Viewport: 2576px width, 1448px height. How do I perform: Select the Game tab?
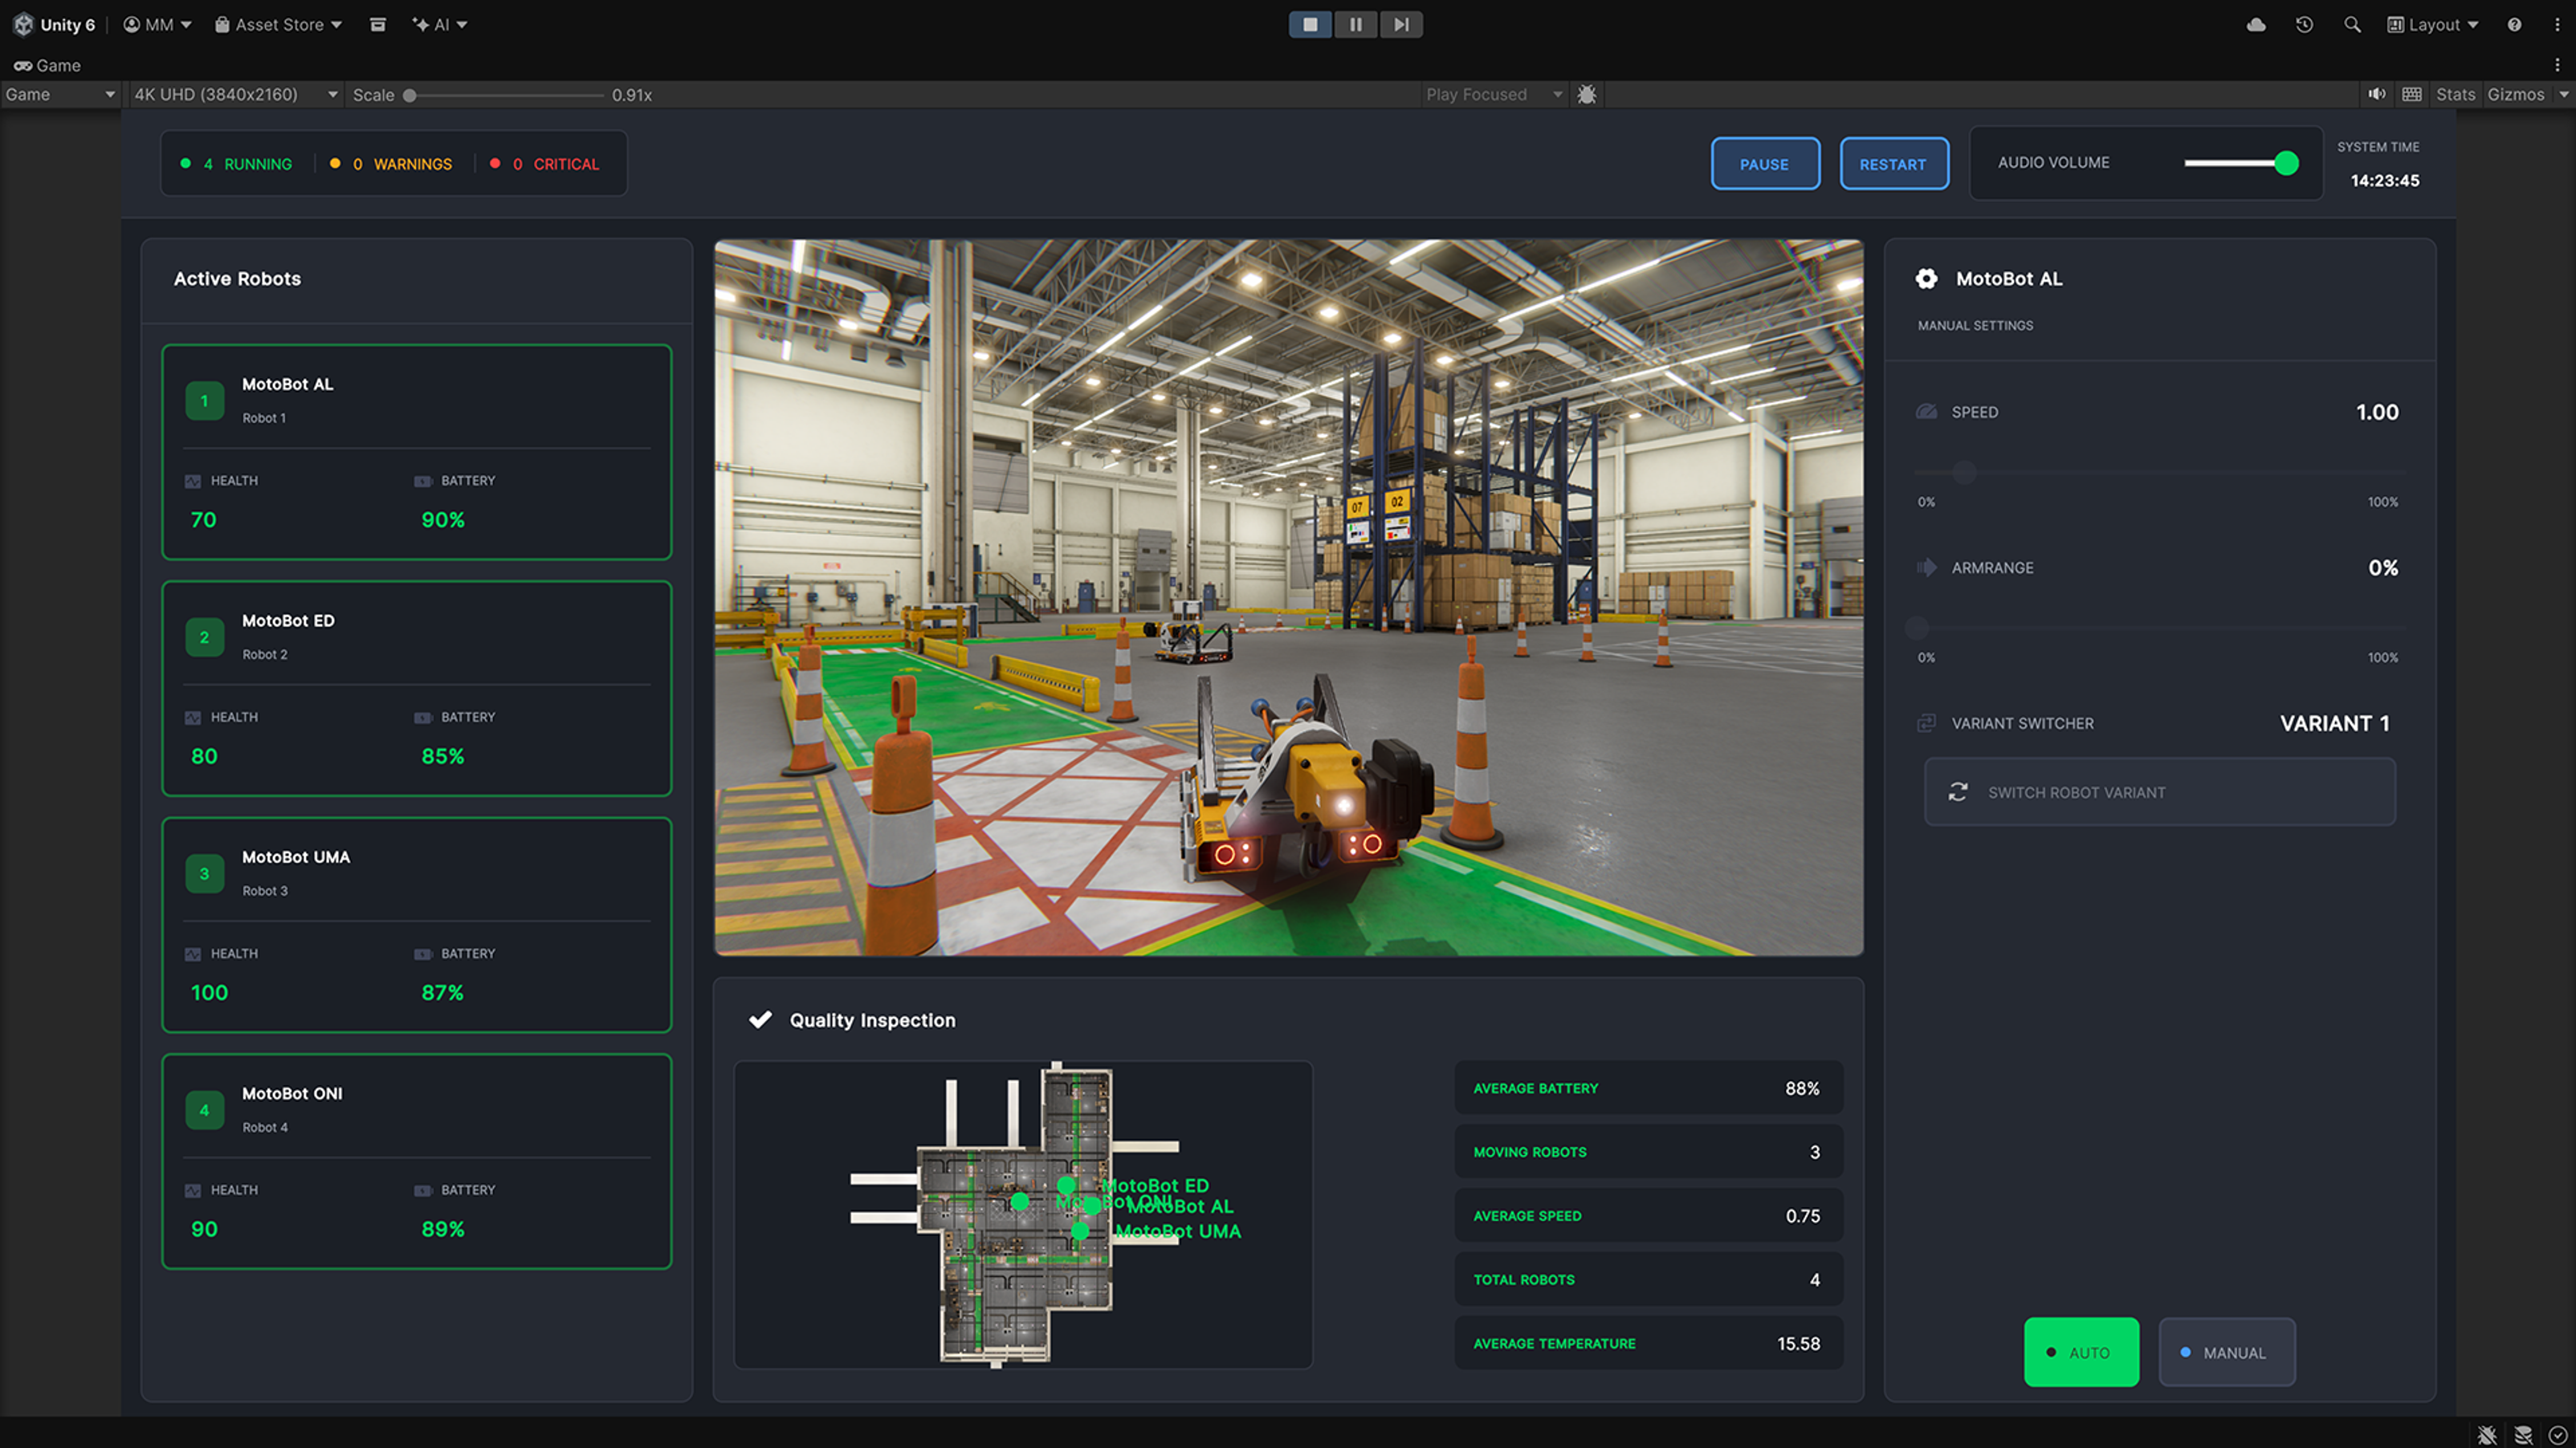(x=47, y=65)
